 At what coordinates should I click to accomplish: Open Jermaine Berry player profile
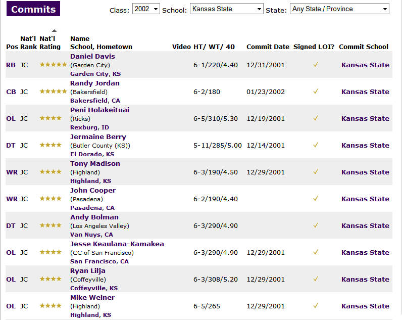(98, 137)
